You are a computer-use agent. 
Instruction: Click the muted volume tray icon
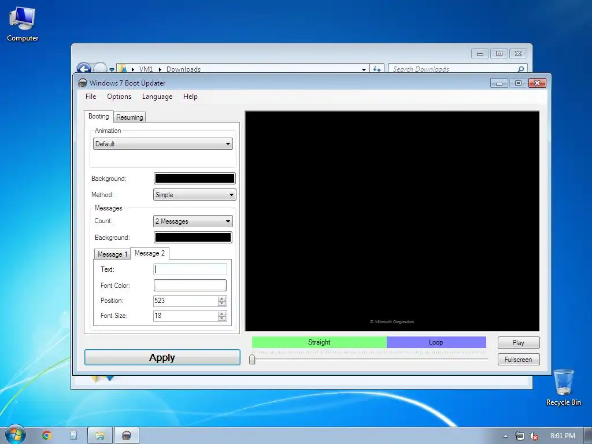[533, 436]
